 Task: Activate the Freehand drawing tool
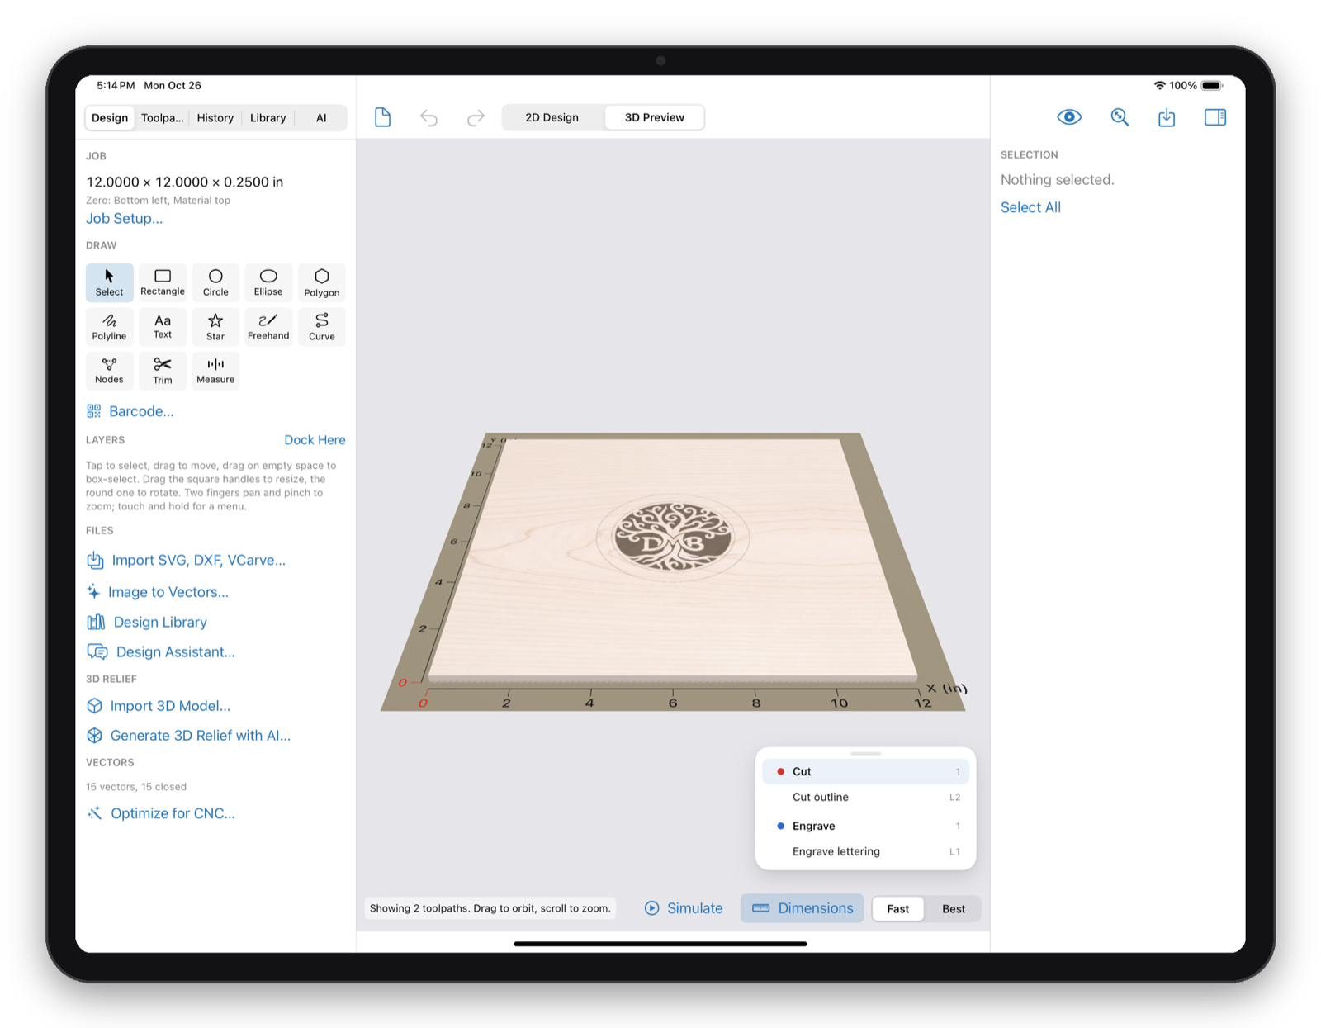(268, 327)
